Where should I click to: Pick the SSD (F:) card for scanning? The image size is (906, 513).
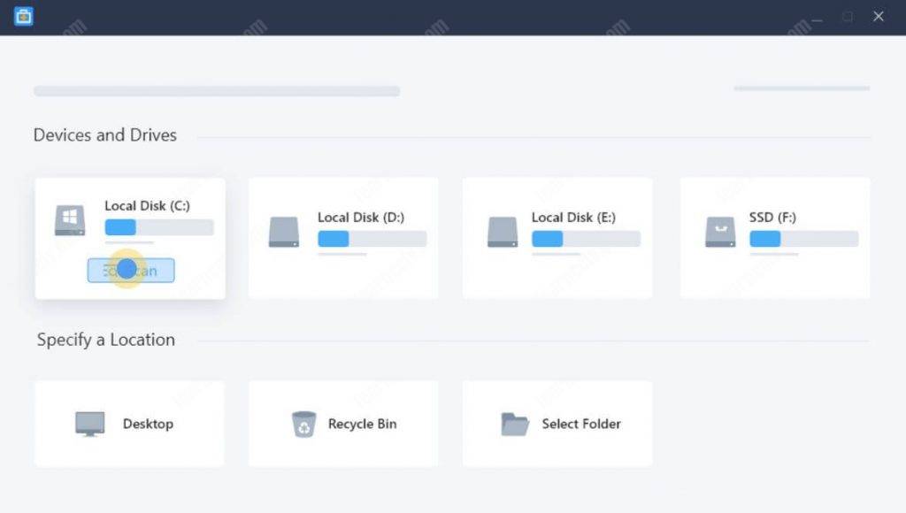point(774,236)
